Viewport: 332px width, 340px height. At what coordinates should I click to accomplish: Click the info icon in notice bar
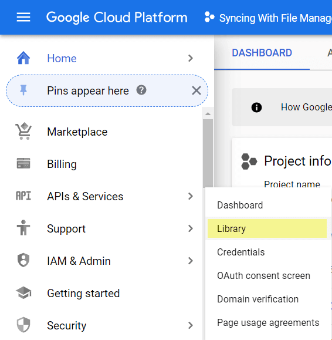tap(256, 107)
